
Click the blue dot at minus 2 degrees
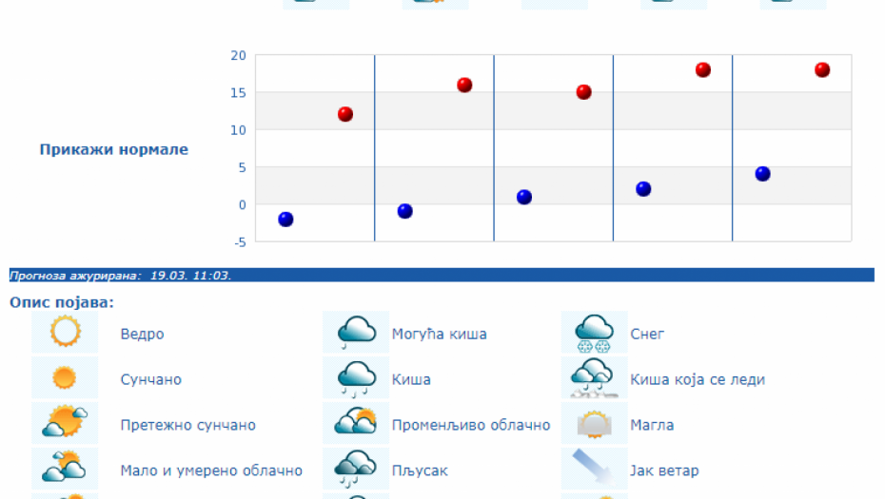tap(285, 220)
